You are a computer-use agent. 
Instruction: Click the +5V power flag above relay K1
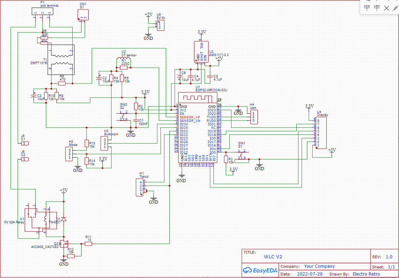pyautogui.click(x=63, y=192)
